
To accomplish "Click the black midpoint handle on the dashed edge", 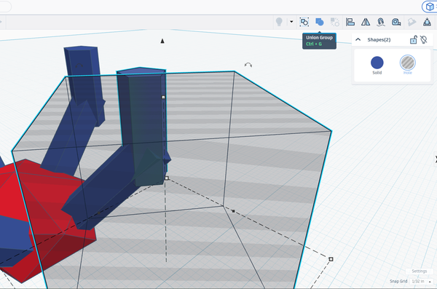I will pyautogui.click(x=234, y=211).
